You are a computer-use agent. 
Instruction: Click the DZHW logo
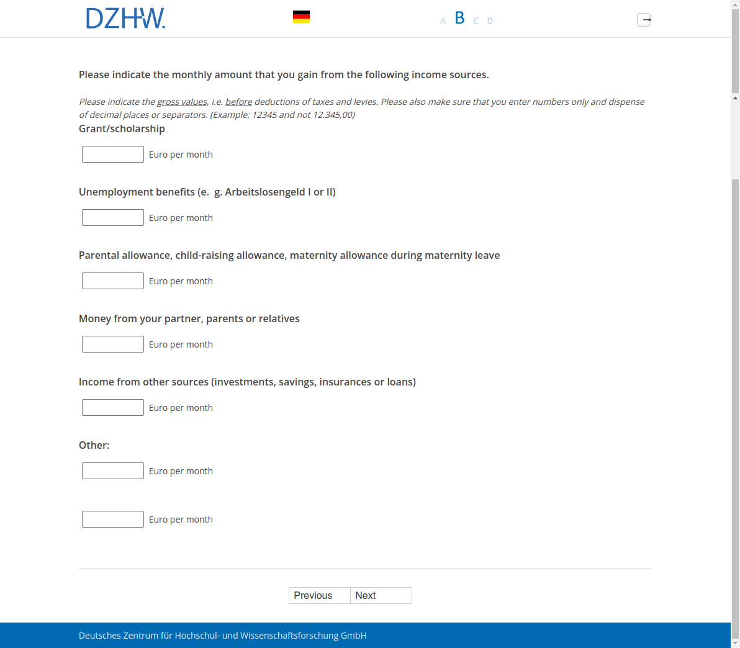coord(125,19)
